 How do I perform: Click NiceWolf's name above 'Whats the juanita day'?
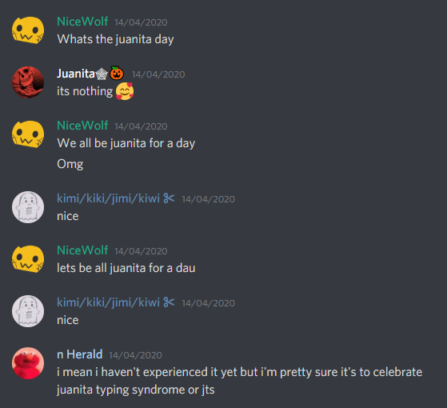[x=82, y=22]
